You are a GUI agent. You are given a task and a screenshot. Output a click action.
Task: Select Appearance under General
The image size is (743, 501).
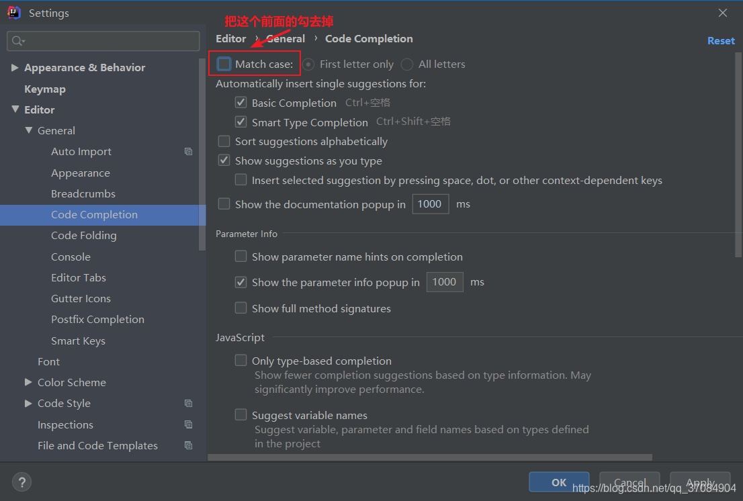[x=81, y=173]
